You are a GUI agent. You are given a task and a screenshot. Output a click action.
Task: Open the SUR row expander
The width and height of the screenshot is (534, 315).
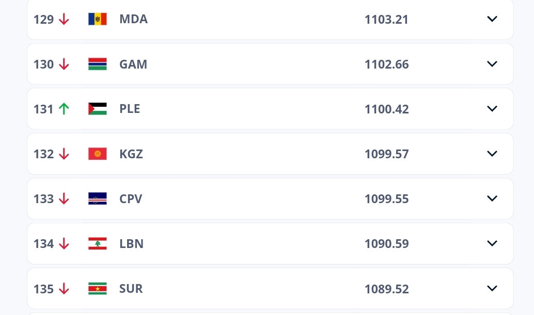492,288
